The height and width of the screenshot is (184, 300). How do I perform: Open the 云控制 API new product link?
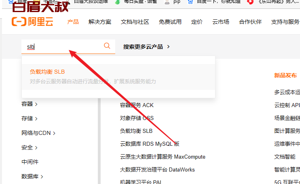click(x=287, y=105)
